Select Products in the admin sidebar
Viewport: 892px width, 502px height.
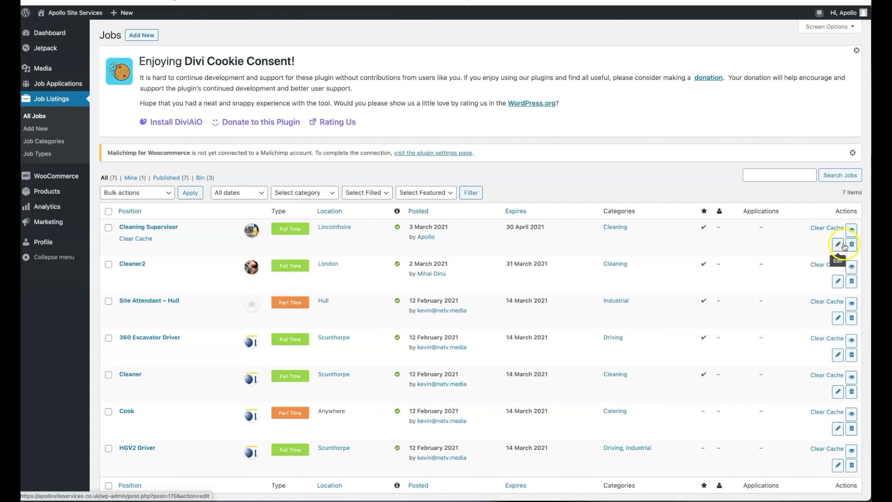(x=46, y=191)
